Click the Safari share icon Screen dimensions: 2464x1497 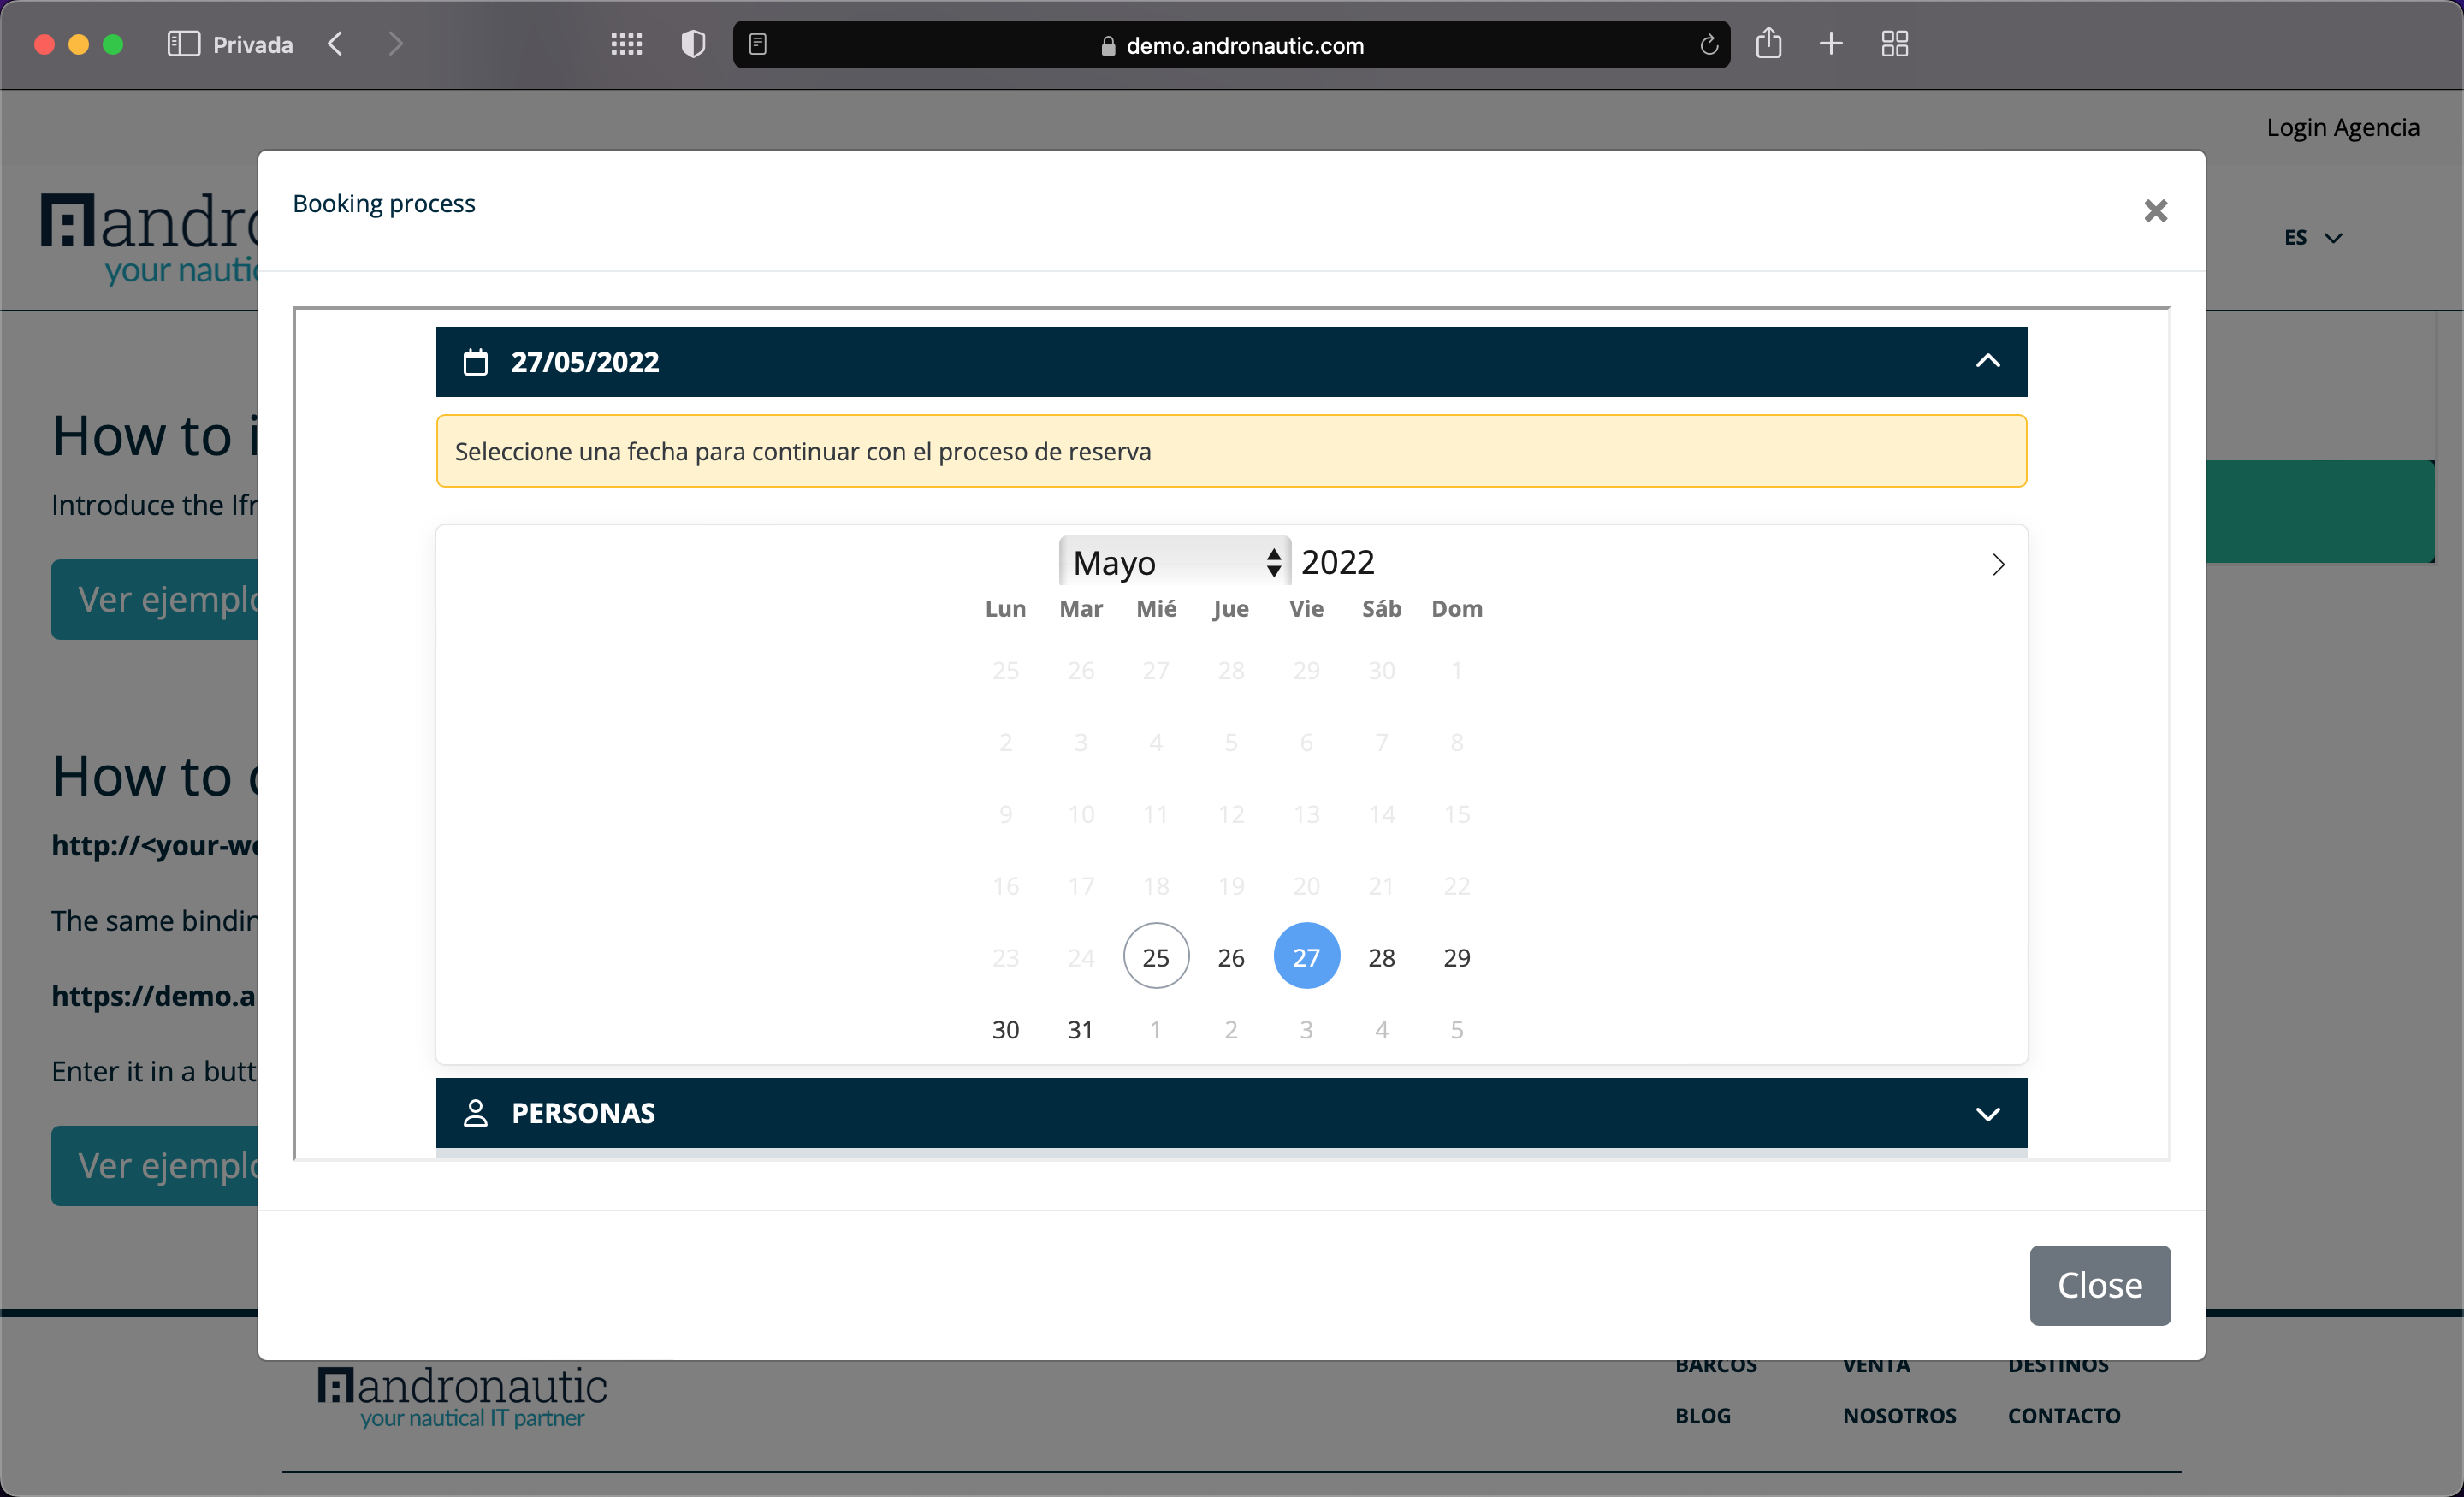1768,44
